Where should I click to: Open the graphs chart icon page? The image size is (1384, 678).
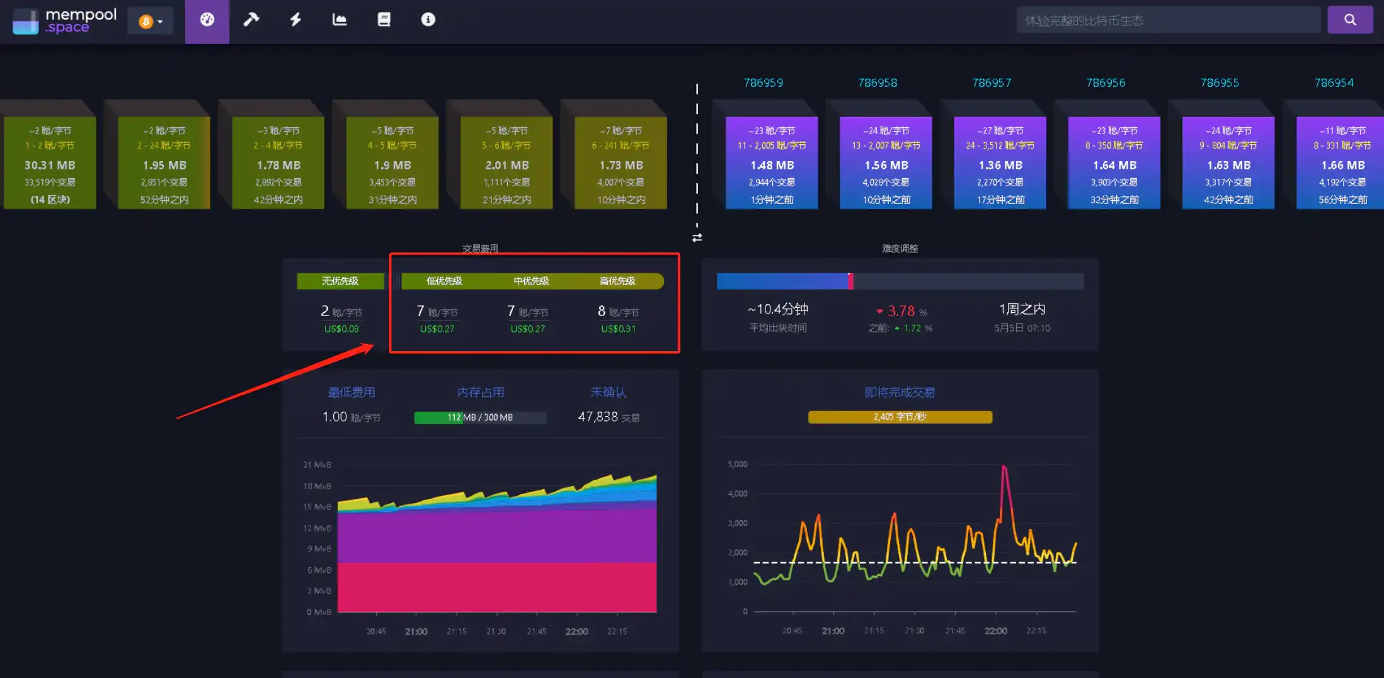340,20
